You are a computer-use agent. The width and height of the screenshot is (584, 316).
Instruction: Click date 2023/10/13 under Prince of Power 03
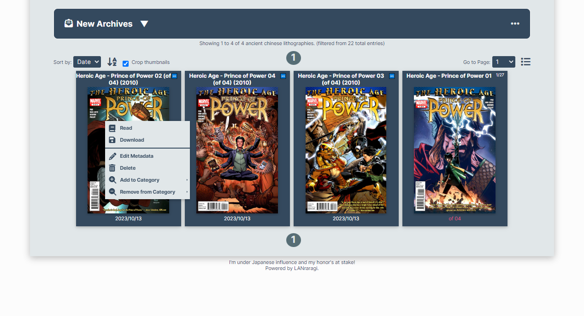346,218
